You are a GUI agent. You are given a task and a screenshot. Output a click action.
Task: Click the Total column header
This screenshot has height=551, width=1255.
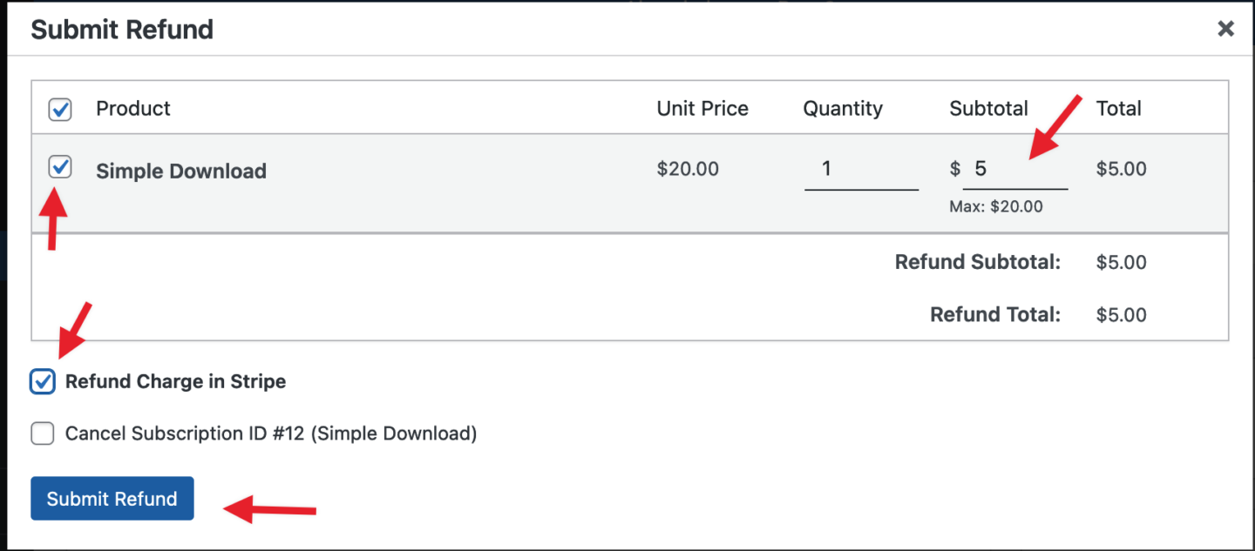coord(1119,108)
